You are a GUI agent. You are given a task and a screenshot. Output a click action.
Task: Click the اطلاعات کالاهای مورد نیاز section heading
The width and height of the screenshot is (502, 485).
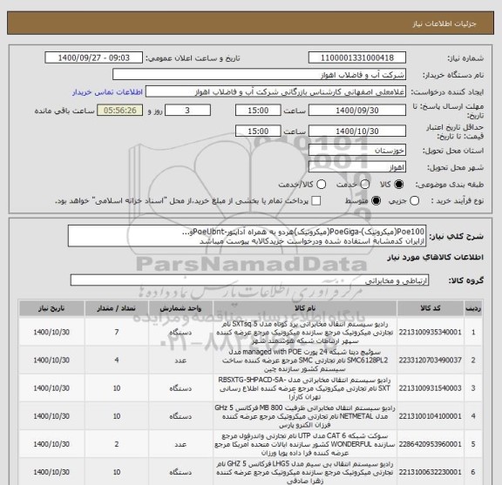(x=436, y=258)
